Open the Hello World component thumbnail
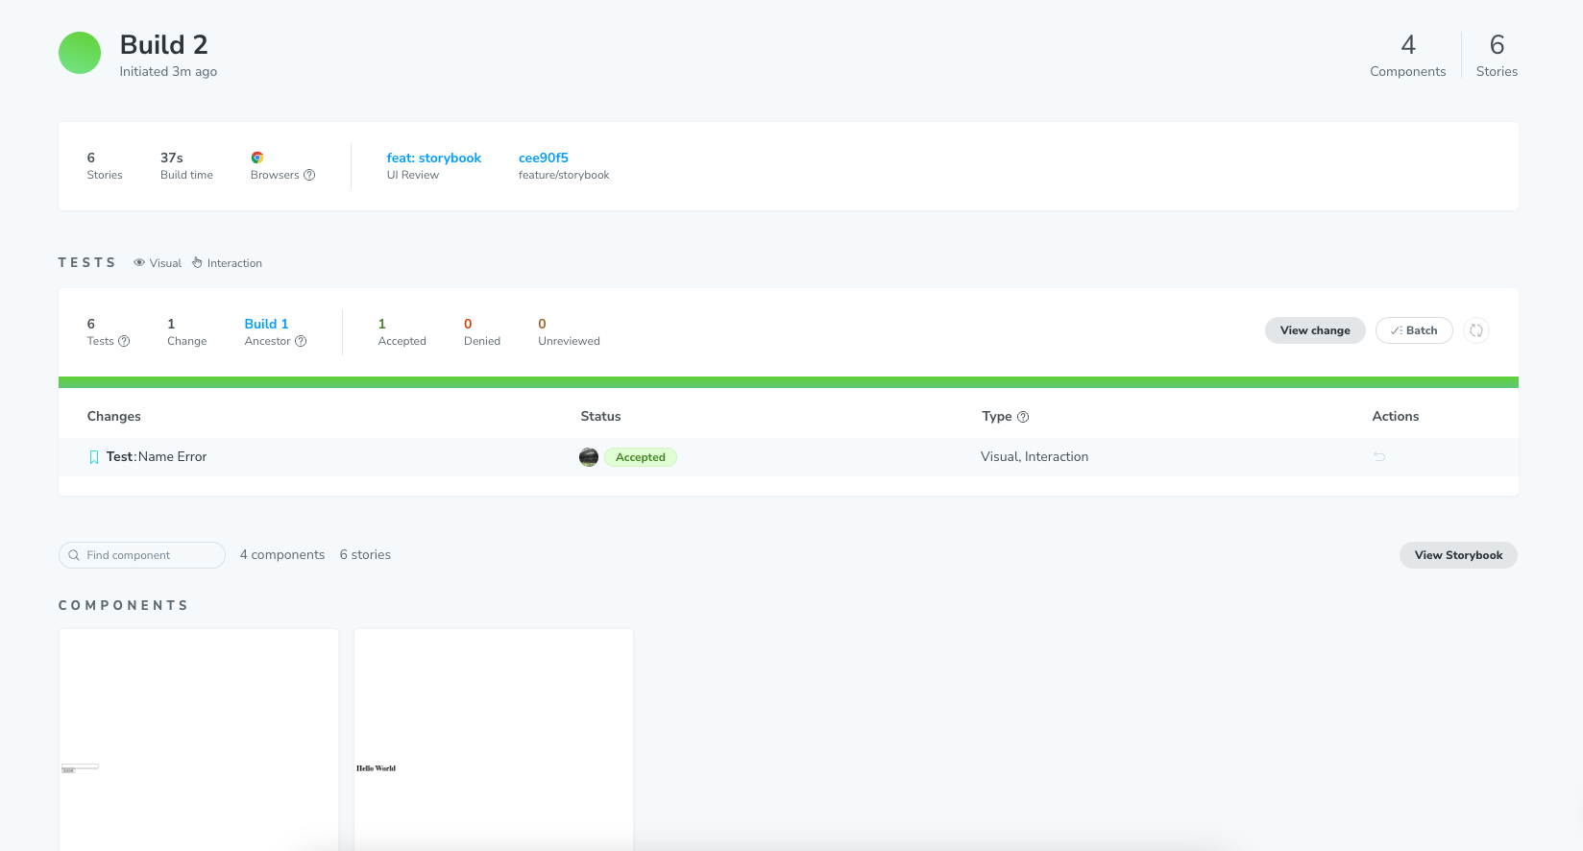Screen dimensions: 1583x851 494,740
